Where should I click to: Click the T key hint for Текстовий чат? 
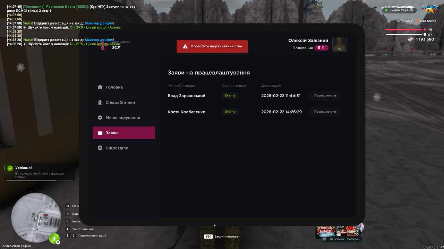click(68, 229)
